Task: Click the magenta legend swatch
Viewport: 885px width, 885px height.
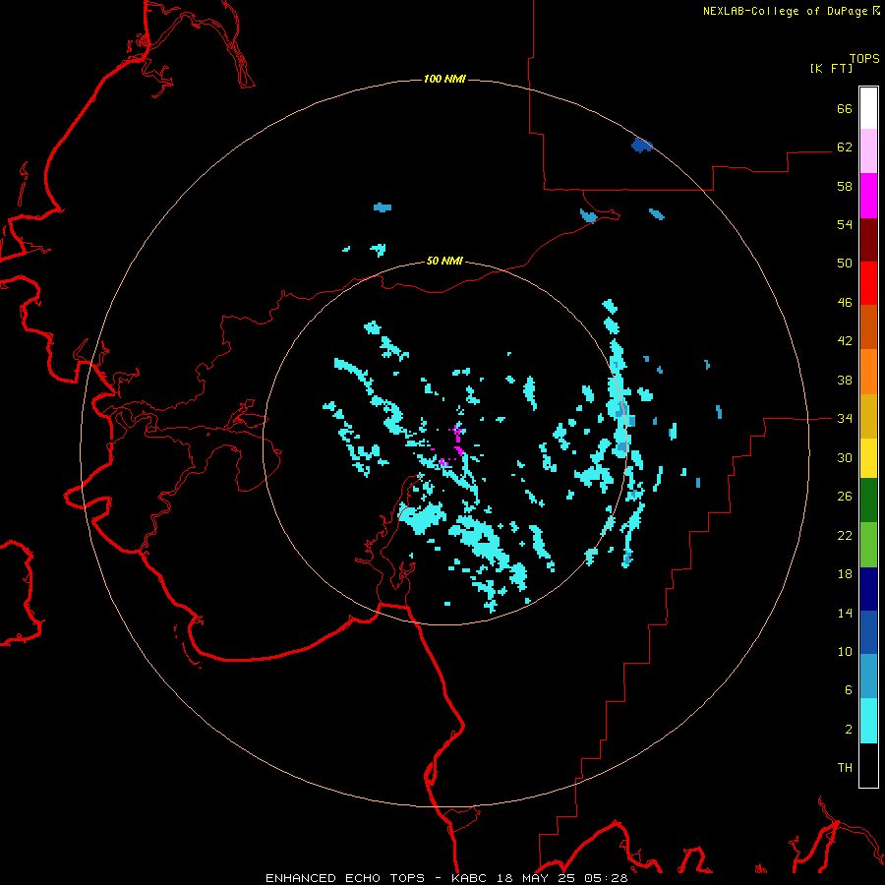Action: point(868,196)
